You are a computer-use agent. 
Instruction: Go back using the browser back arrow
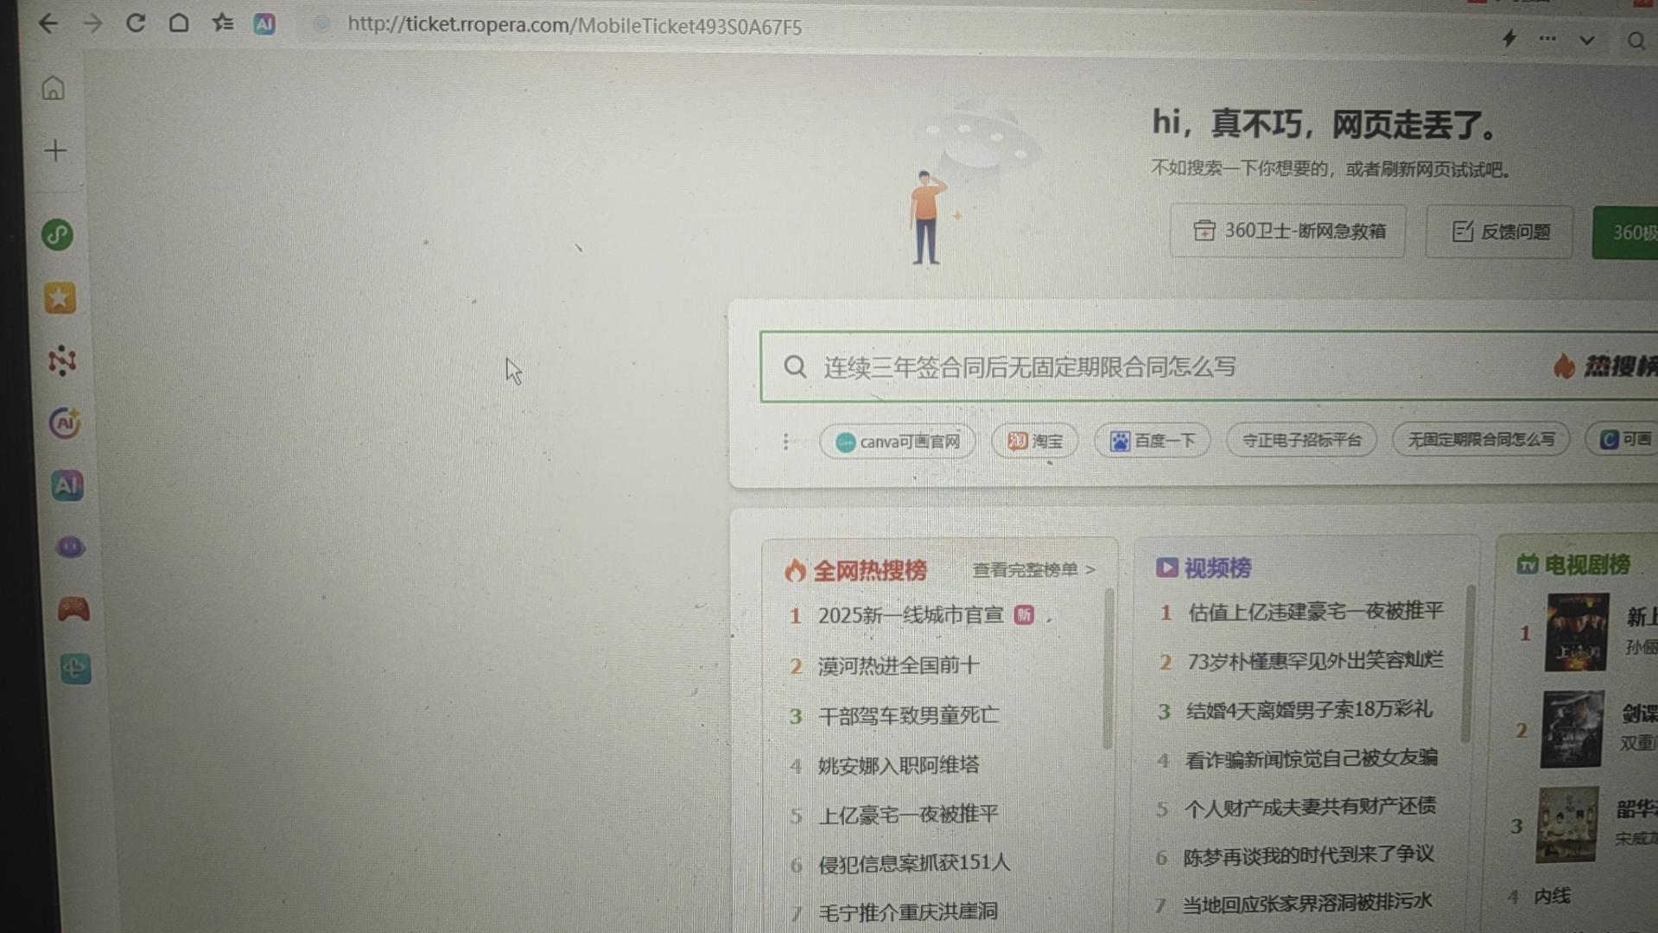(x=48, y=23)
